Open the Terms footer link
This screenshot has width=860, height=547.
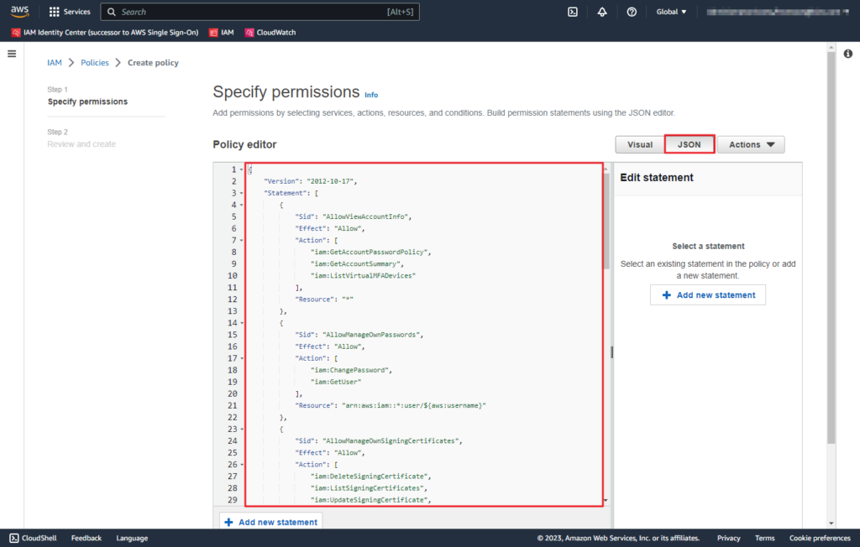(x=764, y=539)
